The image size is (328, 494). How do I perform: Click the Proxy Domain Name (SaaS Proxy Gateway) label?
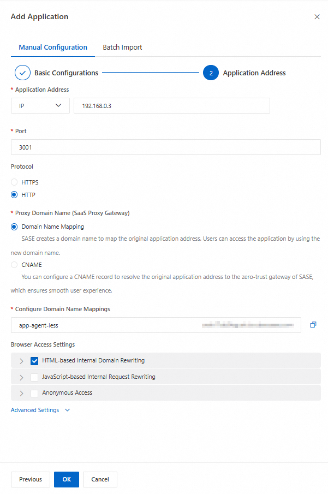[72, 213]
